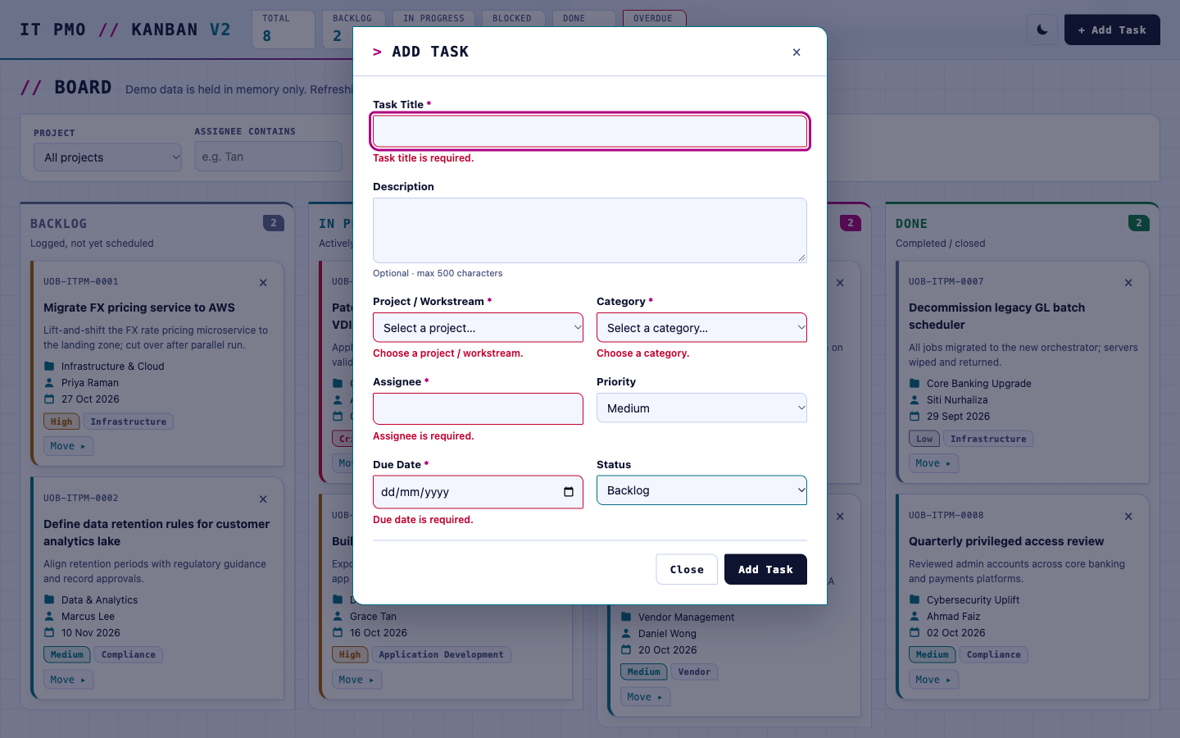The image size is (1180, 738).
Task: Click the Close button in dialog
Action: (687, 569)
